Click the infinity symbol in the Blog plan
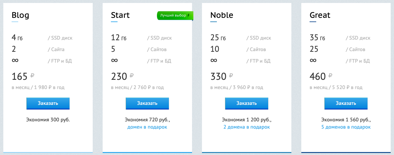The height and width of the screenshot is (155, 394). coord(15,60)
